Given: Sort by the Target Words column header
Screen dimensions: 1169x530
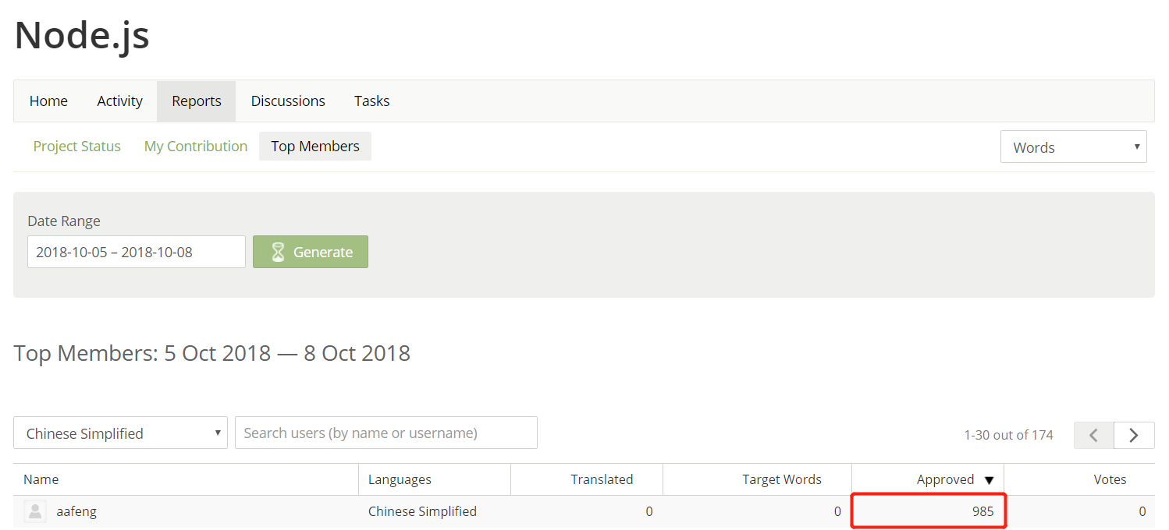Looking at the screenshot, I should [781, 479].
